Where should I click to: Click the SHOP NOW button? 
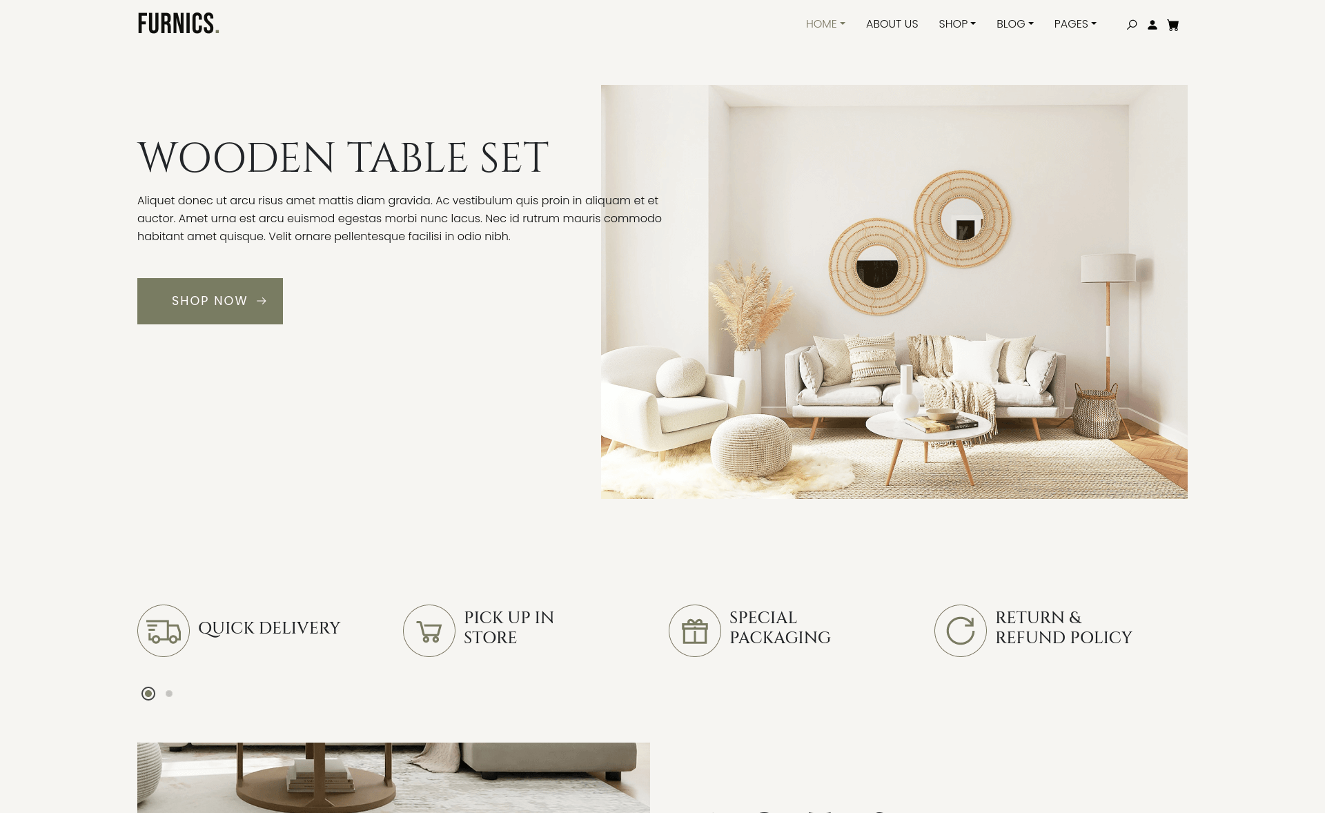pos(209,300)
